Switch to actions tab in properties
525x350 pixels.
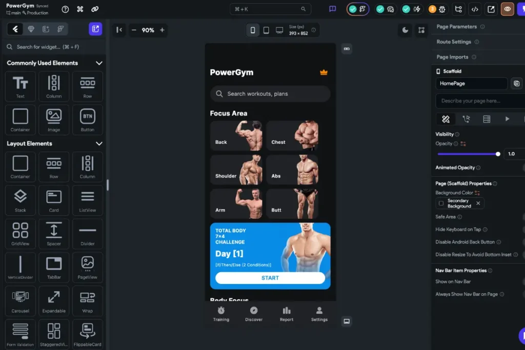[466, 119]
